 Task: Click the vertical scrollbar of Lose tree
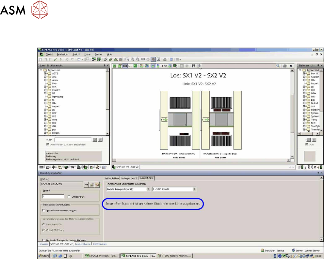(107, 102)
